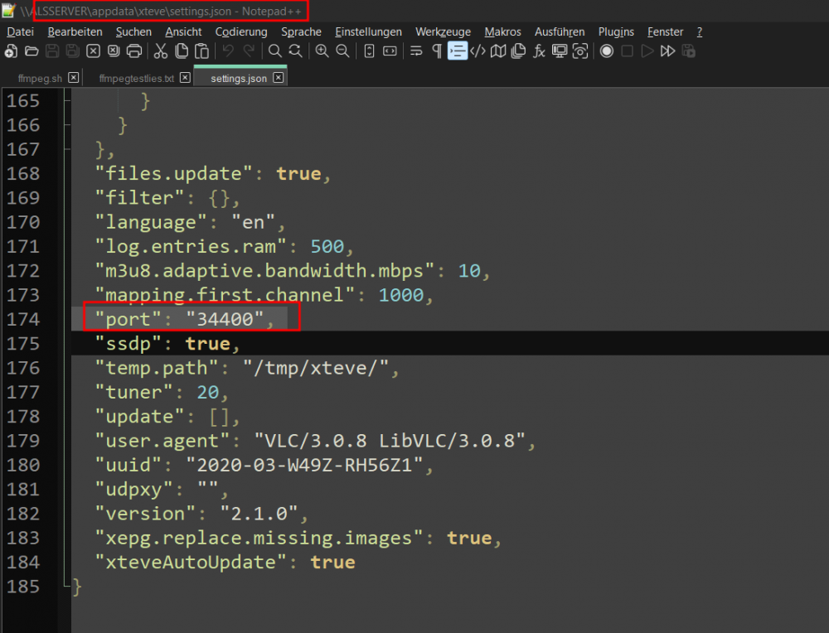Open Find with the magnifier icon
The width and height of the screenshot is (829, 633).
click(x=275, y=51)
